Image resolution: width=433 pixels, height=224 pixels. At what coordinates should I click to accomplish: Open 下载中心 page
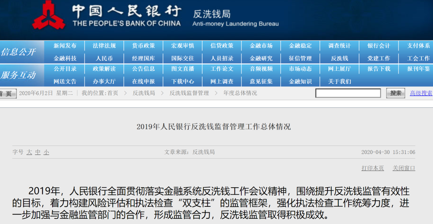click(182, 82)
